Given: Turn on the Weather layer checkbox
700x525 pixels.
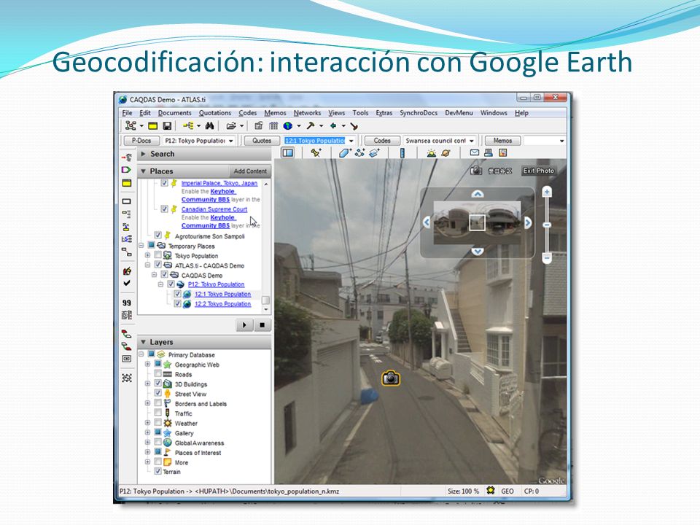Looking at the screenshot, I should (x=157, y=423).
